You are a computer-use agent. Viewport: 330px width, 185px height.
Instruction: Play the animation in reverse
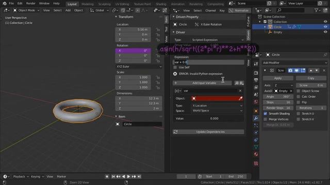123,177
